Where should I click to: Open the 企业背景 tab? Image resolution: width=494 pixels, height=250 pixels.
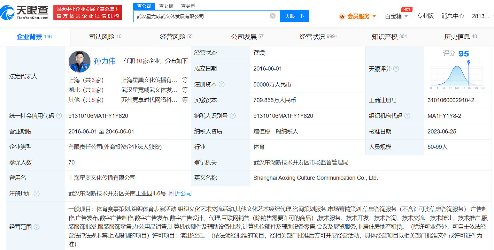[34, 37]
